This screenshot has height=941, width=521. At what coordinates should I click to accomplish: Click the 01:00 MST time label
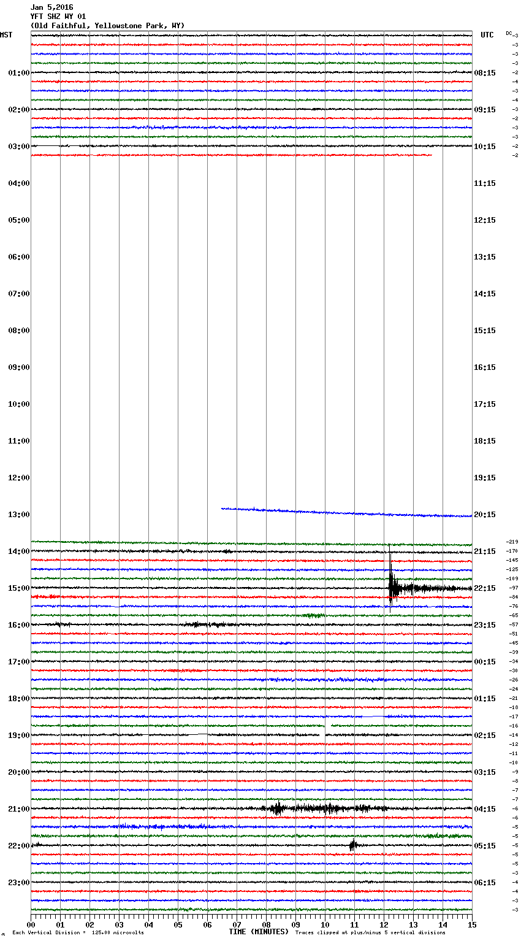[x=19, y=73]
